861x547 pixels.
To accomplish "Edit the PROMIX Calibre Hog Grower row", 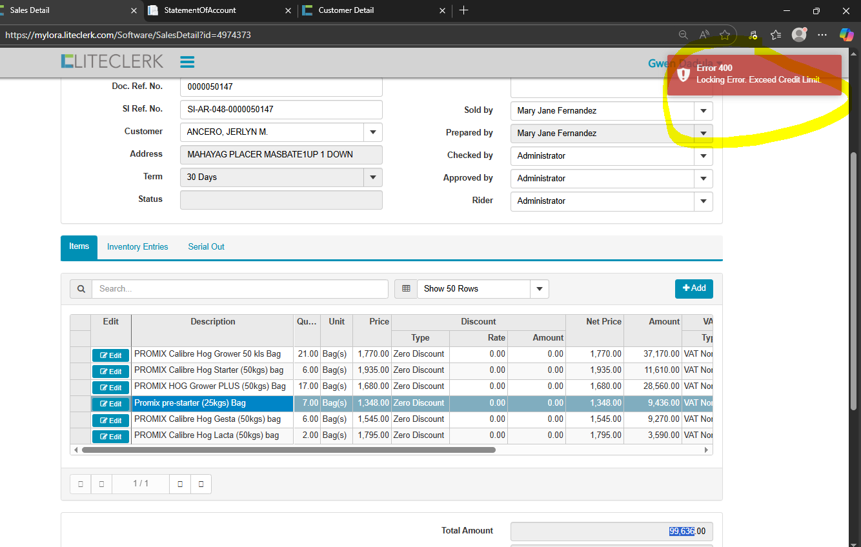I will [x=110, y=355].
